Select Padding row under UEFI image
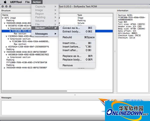 [10, 20]
